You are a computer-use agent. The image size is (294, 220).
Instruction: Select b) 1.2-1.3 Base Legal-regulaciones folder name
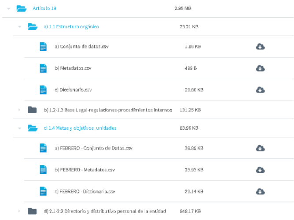[108, 110]
